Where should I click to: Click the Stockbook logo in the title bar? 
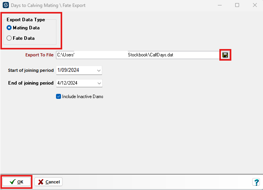coord(5,5)
